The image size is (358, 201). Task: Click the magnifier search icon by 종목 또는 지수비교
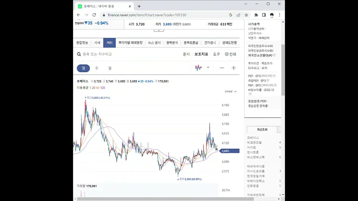pyautogui.click(x=79, y=54)
